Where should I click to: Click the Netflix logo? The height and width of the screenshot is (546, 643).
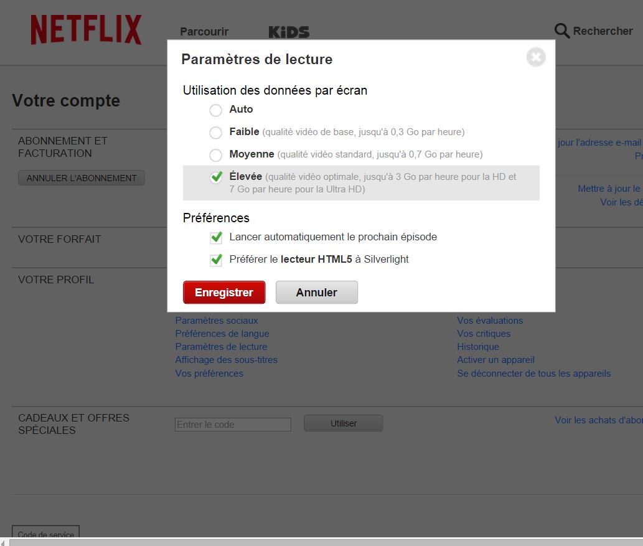pyautogui.click(x=86, y=29)
